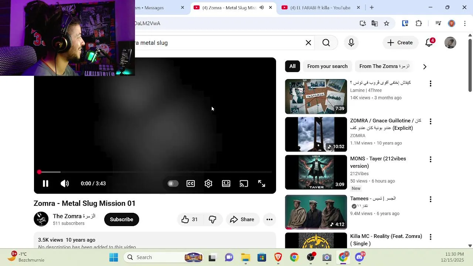Open Microsoft Store taskbar icon
Image resolution: width=473 pixels, height=266 pixels.
[x=262, y=258]
